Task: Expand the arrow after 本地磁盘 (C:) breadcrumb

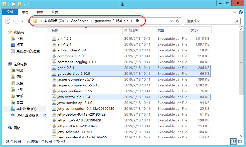Action: click(67, 21)
